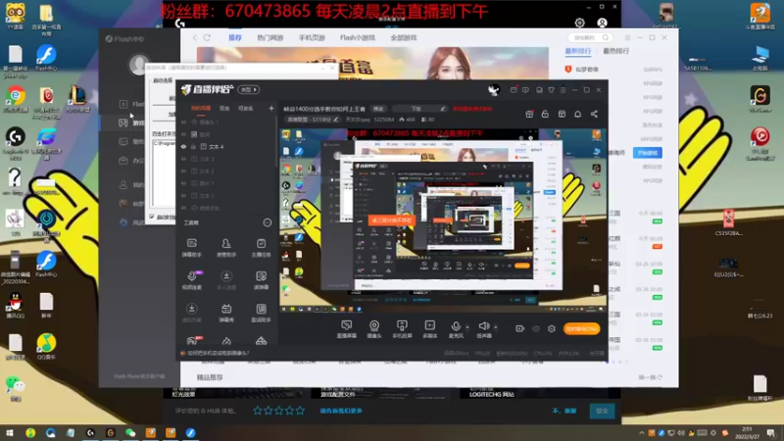This screenshot has height=441, width=784.
Task: Mute the 扬声器 speaker
Action: click(x=483, y=329)
